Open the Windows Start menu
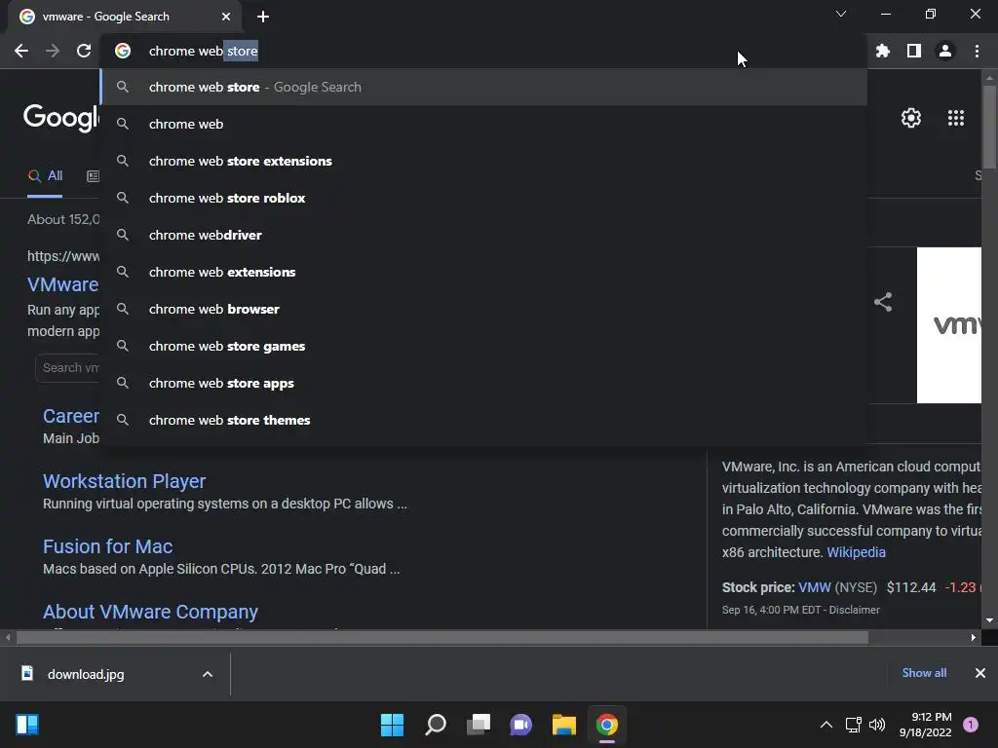The image size is (998, 748). pos(392,725)
